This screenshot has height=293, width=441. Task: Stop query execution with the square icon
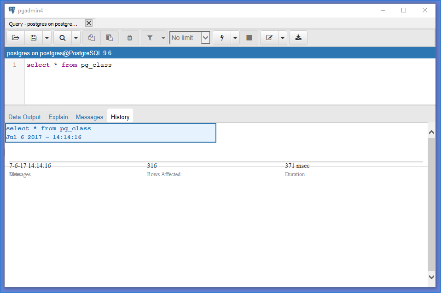coord(249,38)
